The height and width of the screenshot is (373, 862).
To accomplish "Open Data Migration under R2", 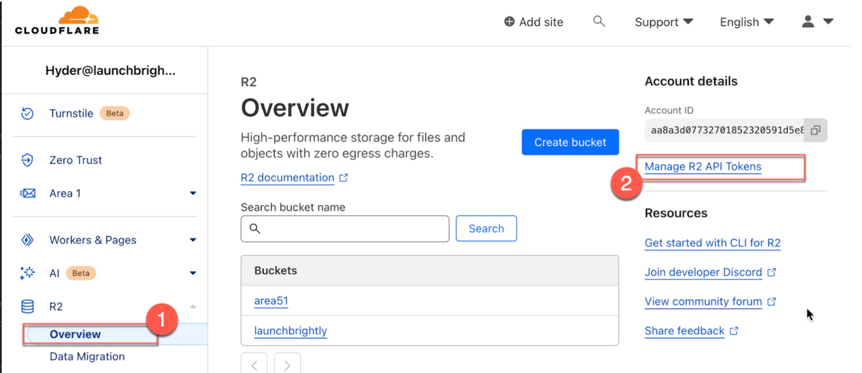I will pyautogui.click(x=87, y=357).
